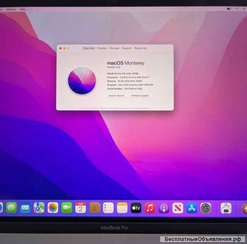Open Calendar showing date 2

click(x=81, y=208)
